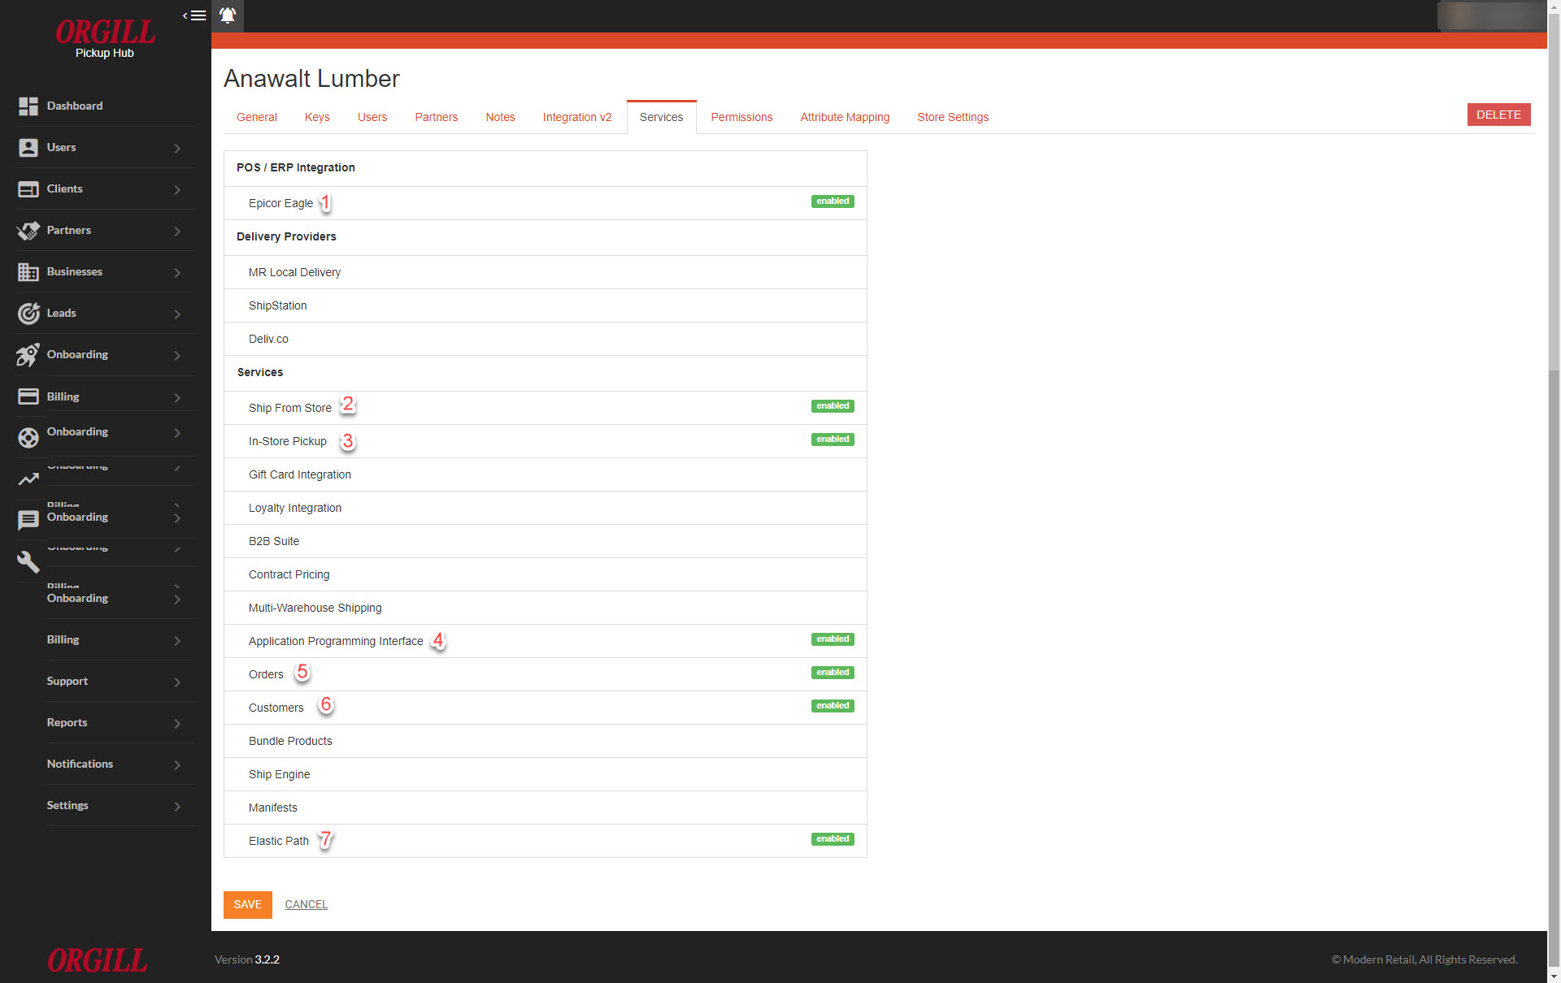Click the CANCEL link
The image size is (1561, 983).
[307, 904]
